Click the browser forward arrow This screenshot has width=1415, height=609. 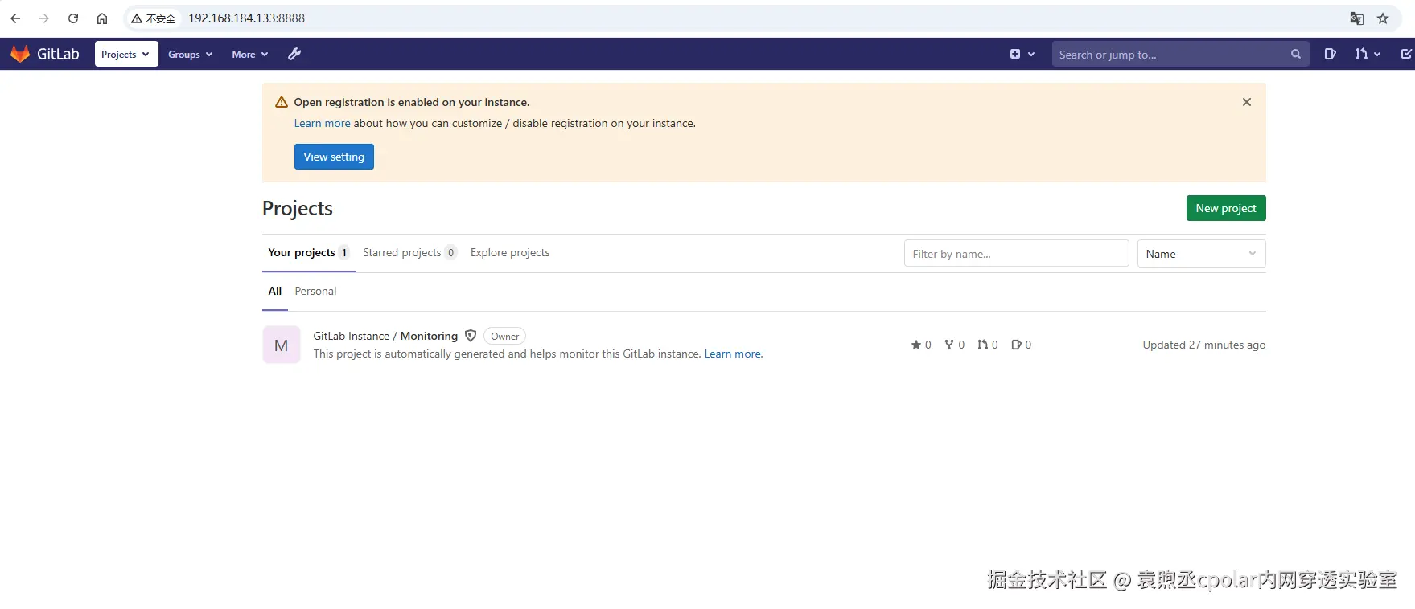pos(44,18)
